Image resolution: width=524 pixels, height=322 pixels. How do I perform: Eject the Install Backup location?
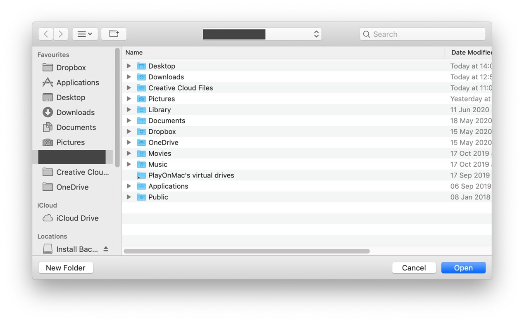coord(106,249)
